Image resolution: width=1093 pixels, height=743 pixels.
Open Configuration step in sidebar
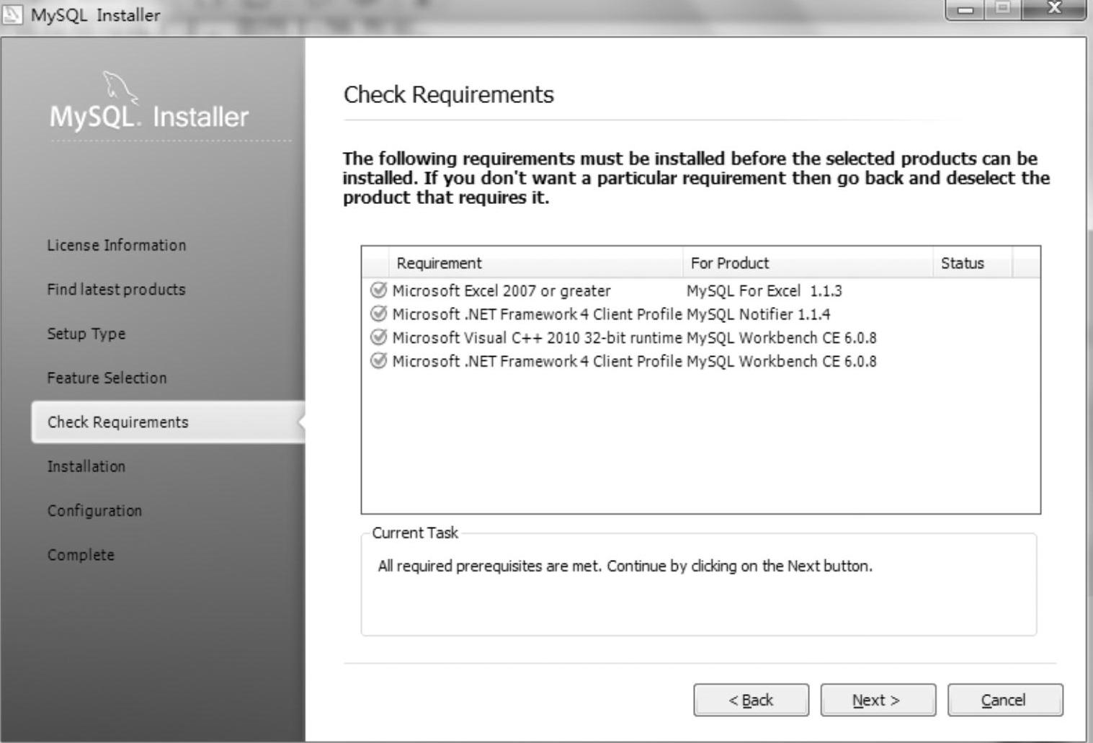click(94, 510)
